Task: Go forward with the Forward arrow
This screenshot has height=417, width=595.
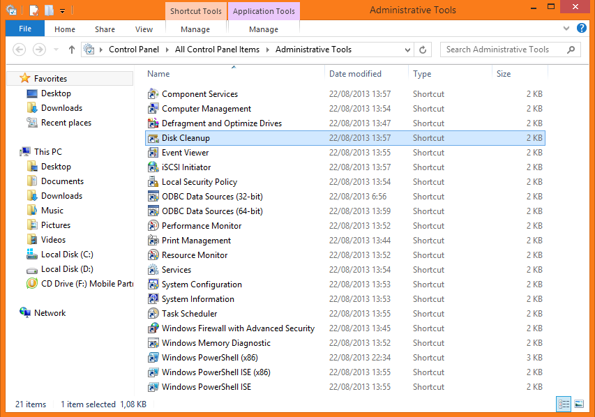Action: (x=39, y=50)
